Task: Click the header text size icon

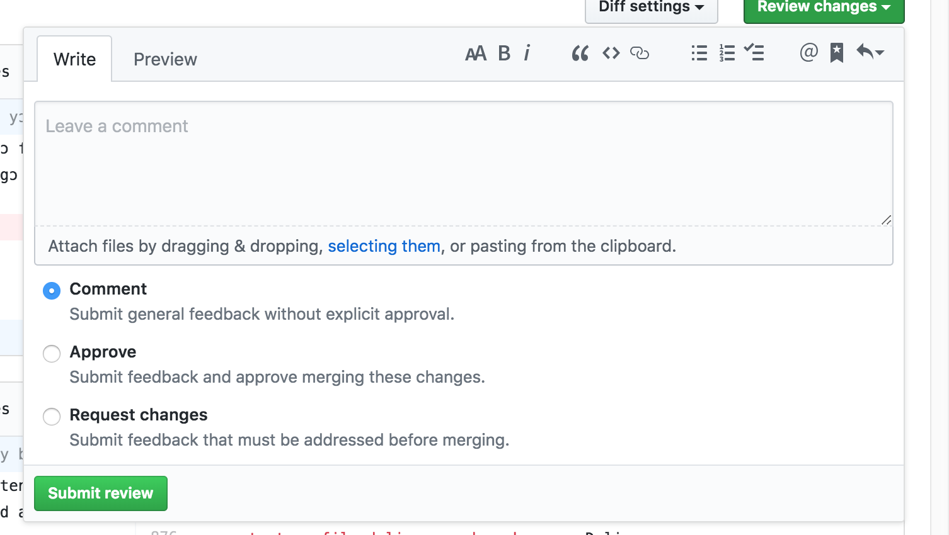Action: pos(476,53)
